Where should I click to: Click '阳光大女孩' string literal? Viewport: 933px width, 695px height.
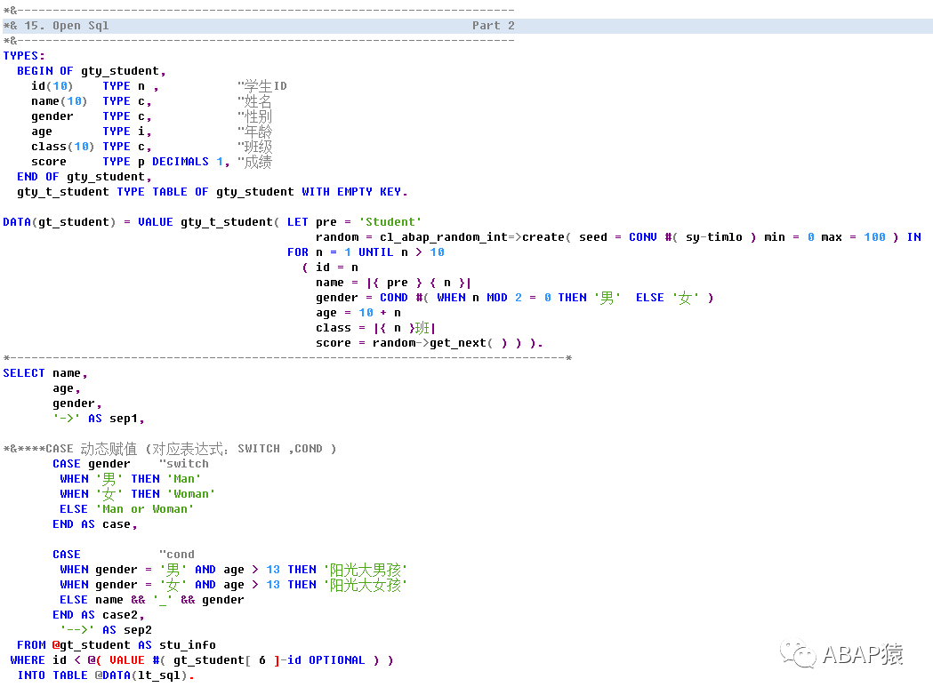[x=366, y=585]
